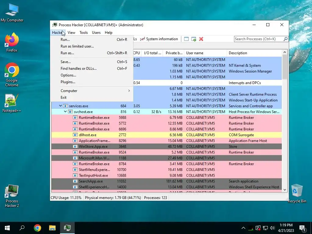
Task: Select Save... menu entry
Action: pyautogui.click(x=92, y=62)
